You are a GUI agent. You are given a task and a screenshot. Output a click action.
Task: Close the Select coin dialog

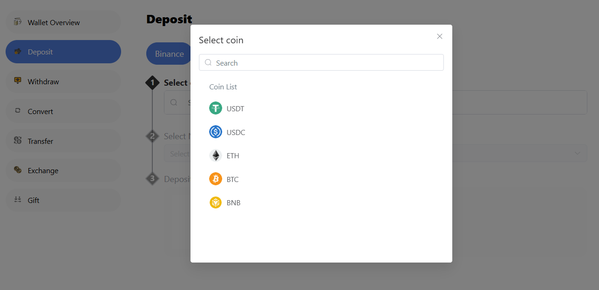tap(439, 36)
